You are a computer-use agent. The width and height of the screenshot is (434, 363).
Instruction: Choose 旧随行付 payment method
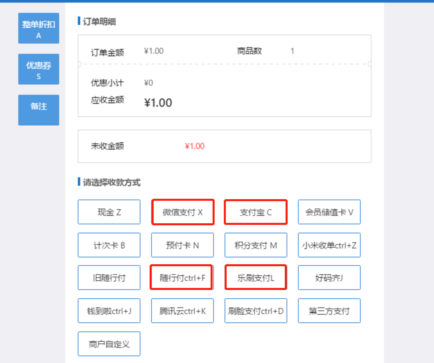109,277
